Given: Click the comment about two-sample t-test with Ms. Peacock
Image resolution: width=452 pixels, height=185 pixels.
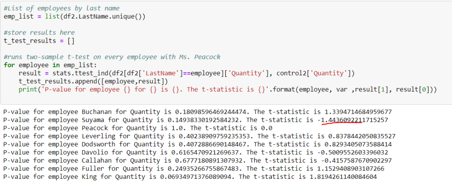Looking at the screenshot, I should click(112, 57).
